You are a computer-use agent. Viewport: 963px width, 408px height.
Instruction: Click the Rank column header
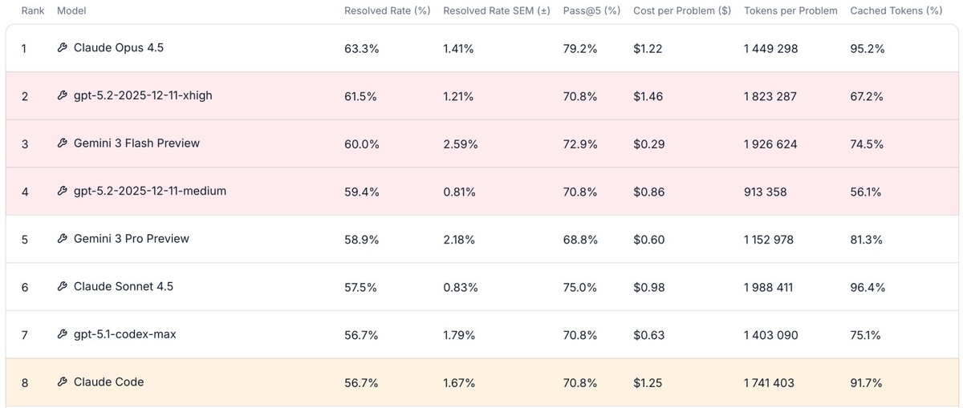tap(33, 11)
